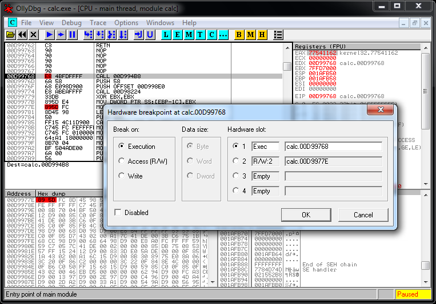Screen dimensions: 436x304
Task: Click EAX register value 77541162
Action: coord(322,52)
